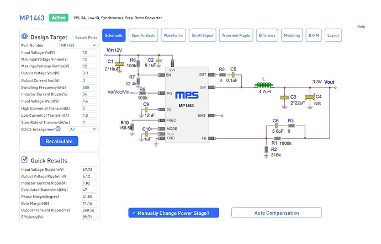This screenshot has width=381, height=244.
Task: Open the Search Parts link
Action: 86,38
